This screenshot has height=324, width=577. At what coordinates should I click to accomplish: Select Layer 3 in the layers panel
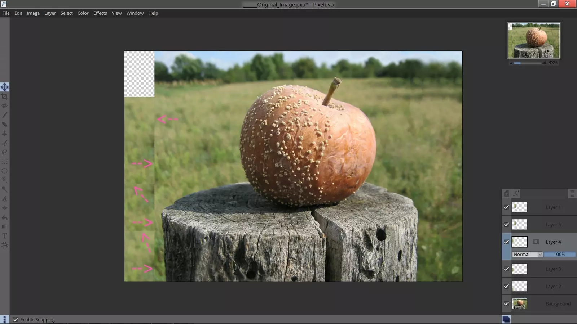[553, 269]
